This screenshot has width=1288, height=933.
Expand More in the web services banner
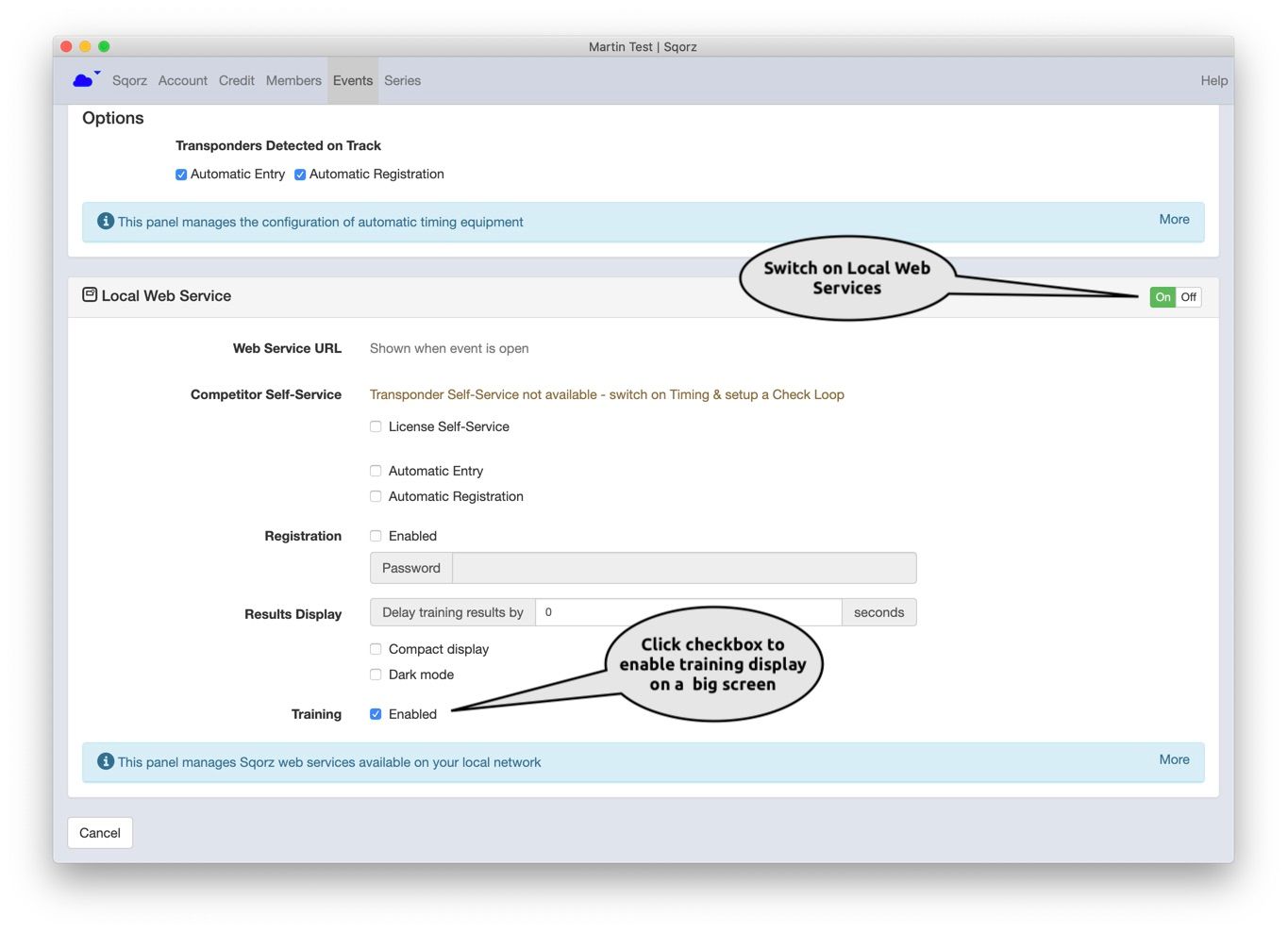tap(1174, 759)
